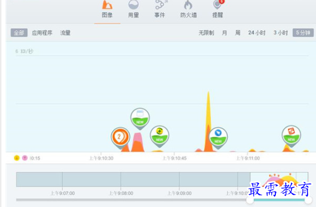
Task: Select the 全部 filter button
Action: tap(19, 33)
